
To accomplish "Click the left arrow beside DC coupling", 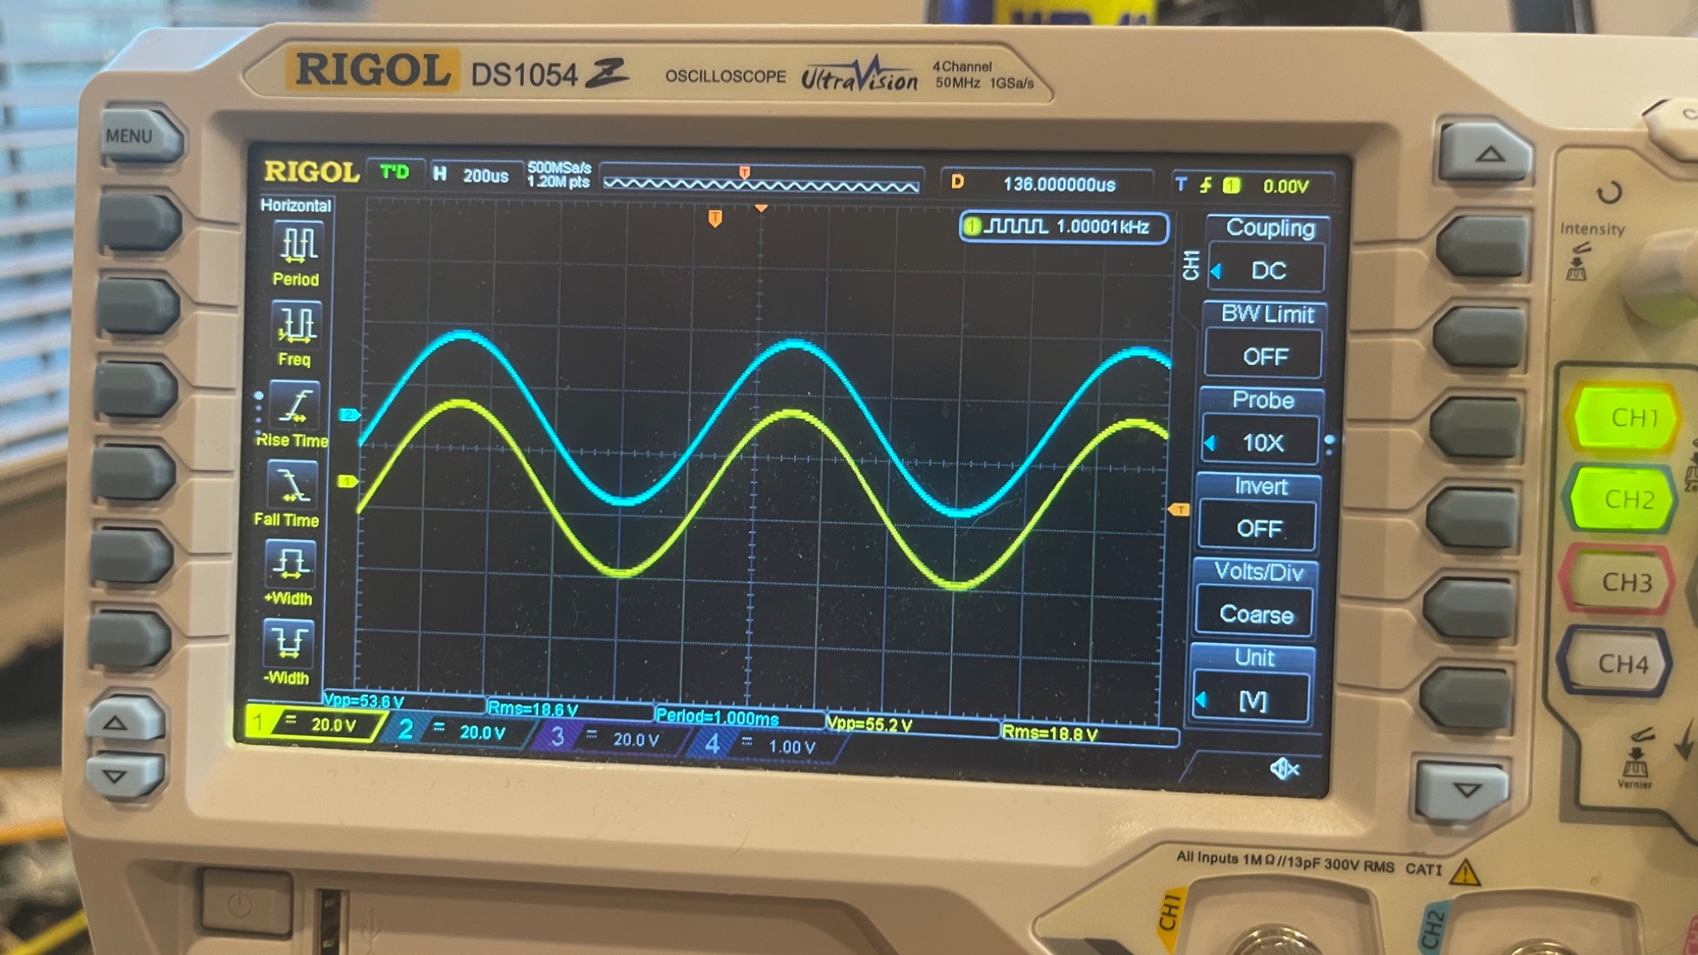I will tap(1216, 271).
